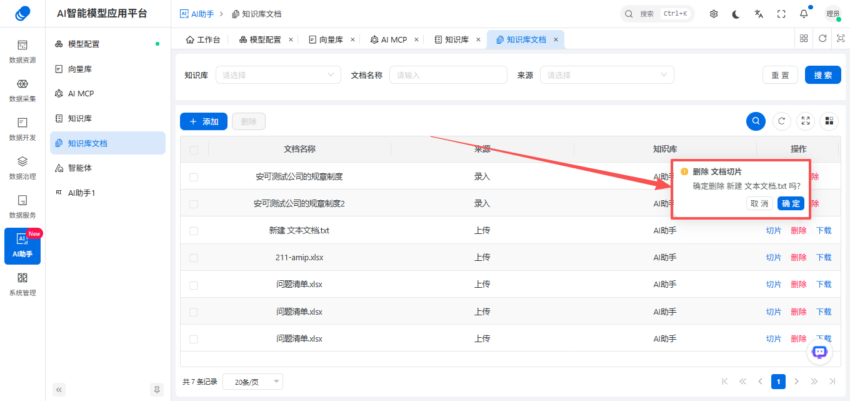Collapse the sidebar with double-chevron icon
This screenshot has height=401, width=850.
[x=59, y=389]
